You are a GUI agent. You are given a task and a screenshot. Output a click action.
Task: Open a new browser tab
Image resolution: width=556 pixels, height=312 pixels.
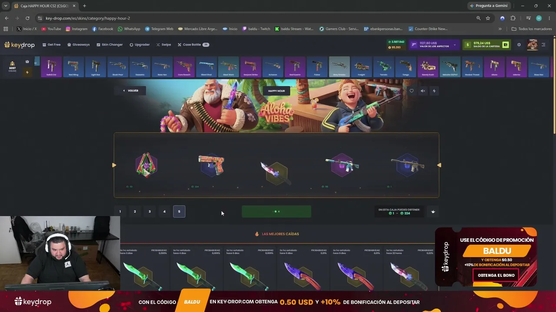[x=84, y=6]
